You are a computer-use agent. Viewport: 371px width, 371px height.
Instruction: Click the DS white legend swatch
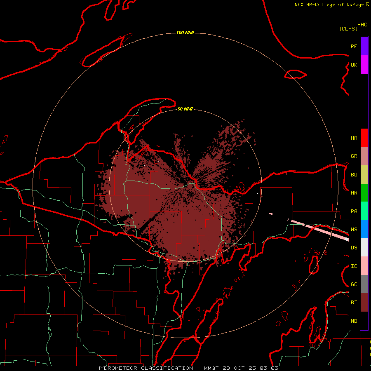point(364,247)
